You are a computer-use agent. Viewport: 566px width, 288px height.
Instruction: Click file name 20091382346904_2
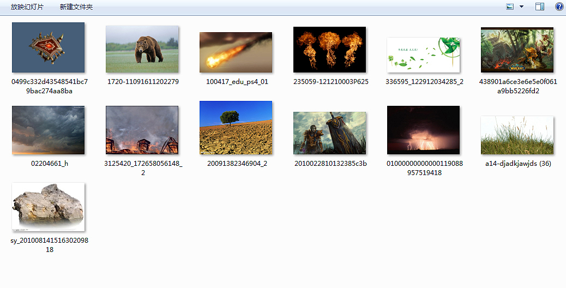click(x=237, y=164)
